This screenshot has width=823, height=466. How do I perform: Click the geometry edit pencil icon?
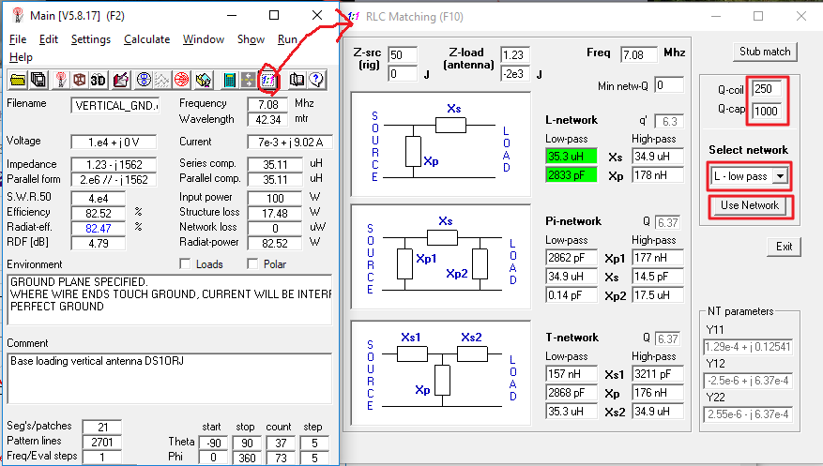click(x=121, y=80)
